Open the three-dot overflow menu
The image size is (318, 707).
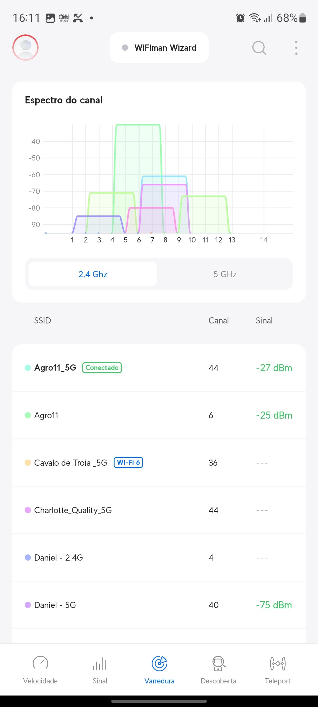coord(296,48)
